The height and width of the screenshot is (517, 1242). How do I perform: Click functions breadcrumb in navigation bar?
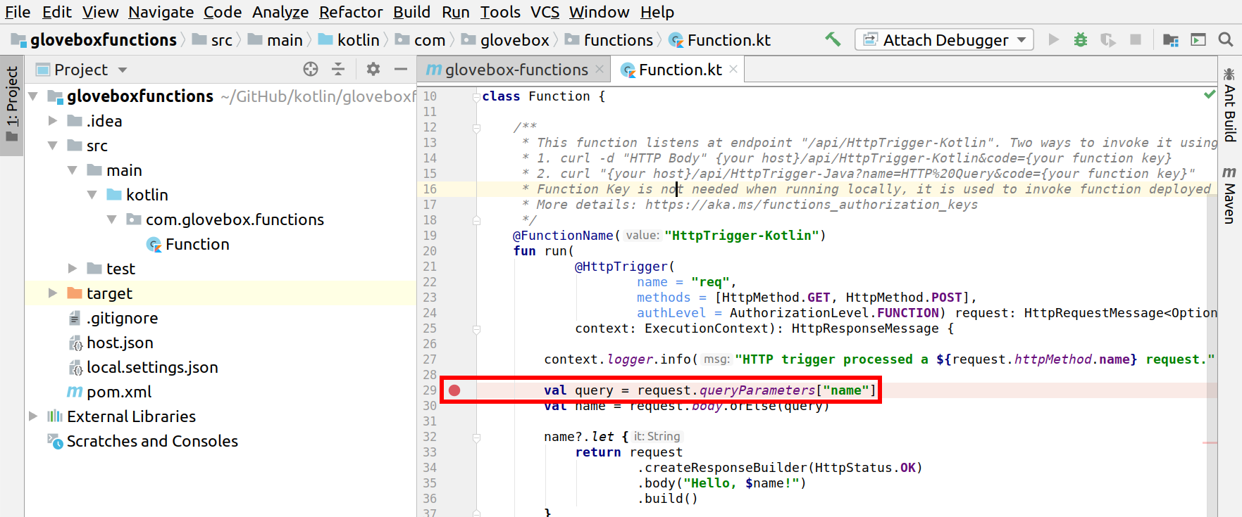[x=609, y=40]
